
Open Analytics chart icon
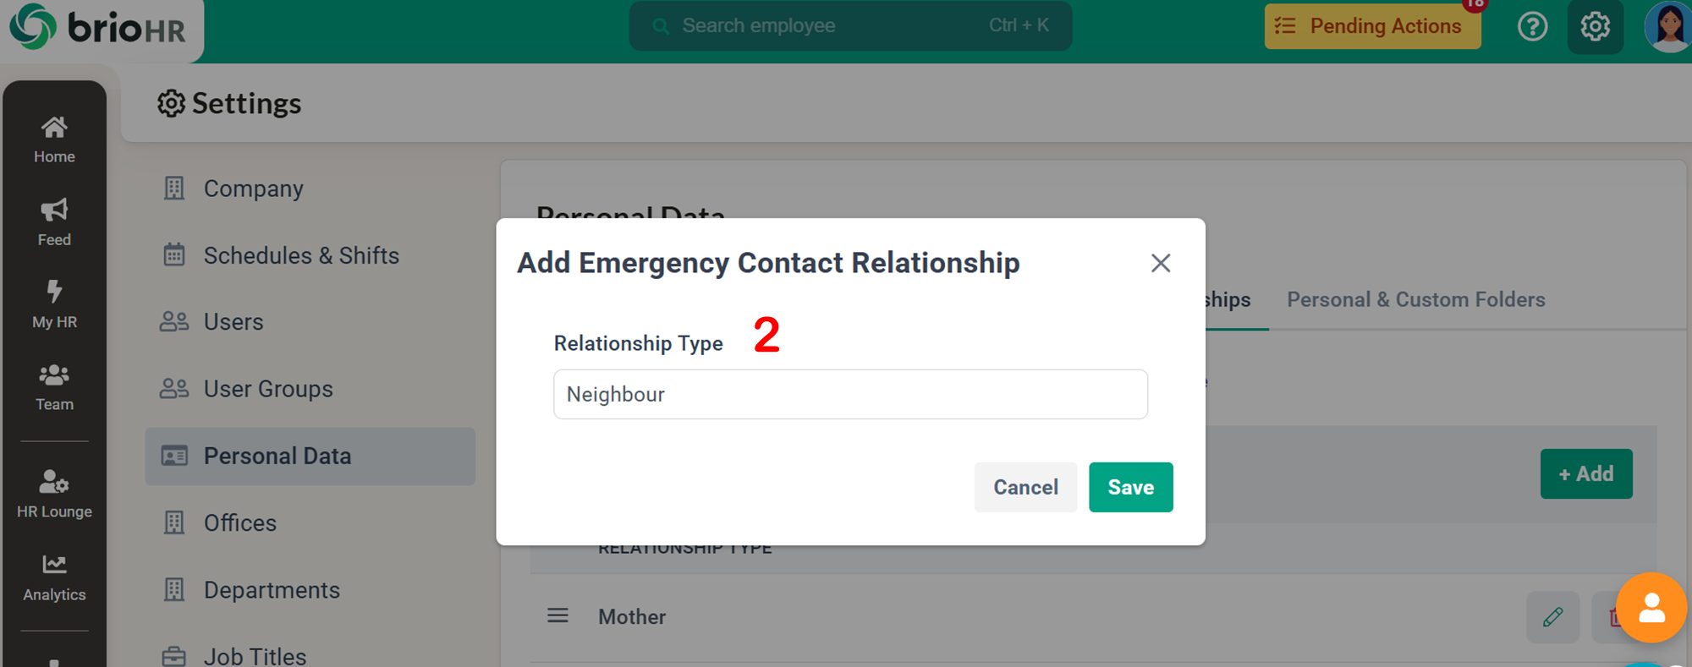pos(54,564)
